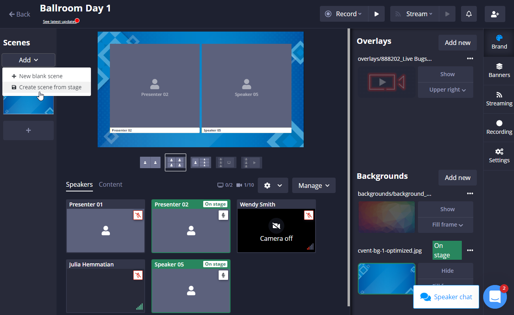Open the Fill frame dropdown for backgrounds
Viewport: 514px width, 315px height.
(446, 225)
